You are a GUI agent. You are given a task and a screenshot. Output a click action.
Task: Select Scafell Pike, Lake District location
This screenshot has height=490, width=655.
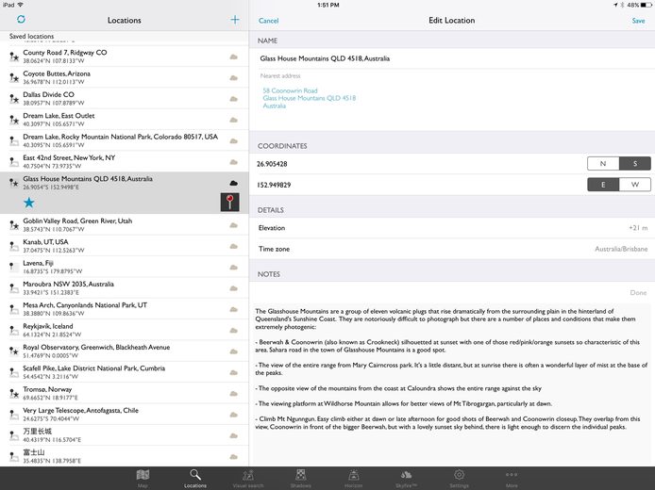[x=124, y=372]
